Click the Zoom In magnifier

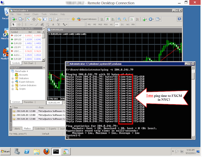[119, 19]
